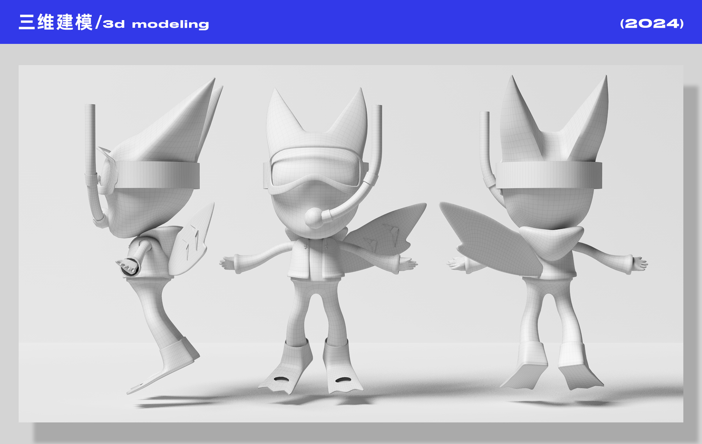Click the front-view character render
Image resolution: width=702 pixels, height=444 pixels.
[x=323, y=241]
